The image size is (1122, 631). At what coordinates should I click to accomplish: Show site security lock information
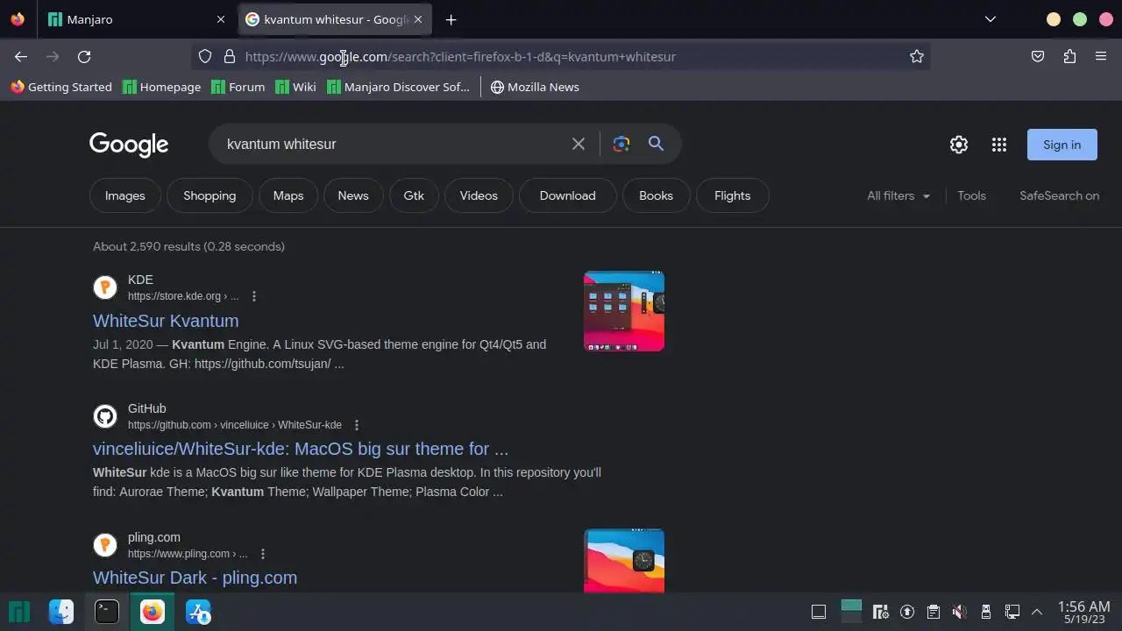tap(230, 56)
